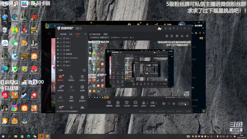Screen dimensions: 247x139
Task: Open the 视频连麦 video link tool
Action: pyautogui.click(x=60, y=88)
